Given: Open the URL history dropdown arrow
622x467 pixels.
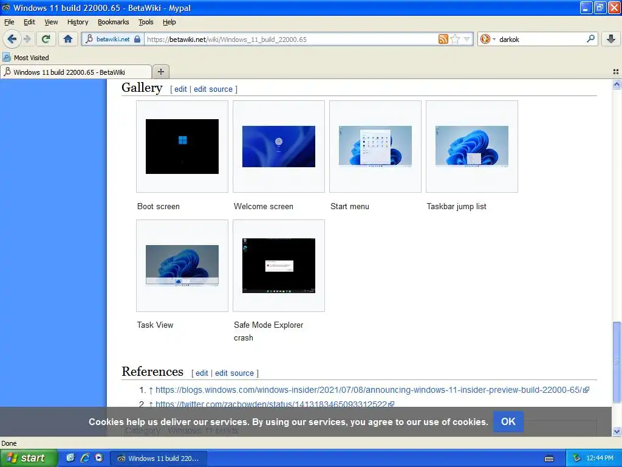Looking at the screenshot, I should (x=466, y=39).
